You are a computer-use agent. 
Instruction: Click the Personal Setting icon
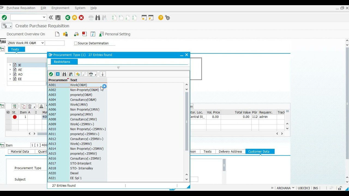[x=101, y=34]
